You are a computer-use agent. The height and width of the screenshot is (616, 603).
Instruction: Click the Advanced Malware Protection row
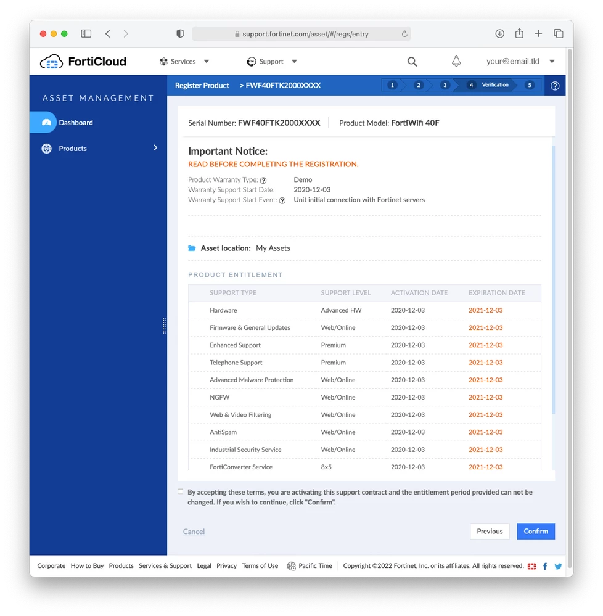click(x=364, y=380)
